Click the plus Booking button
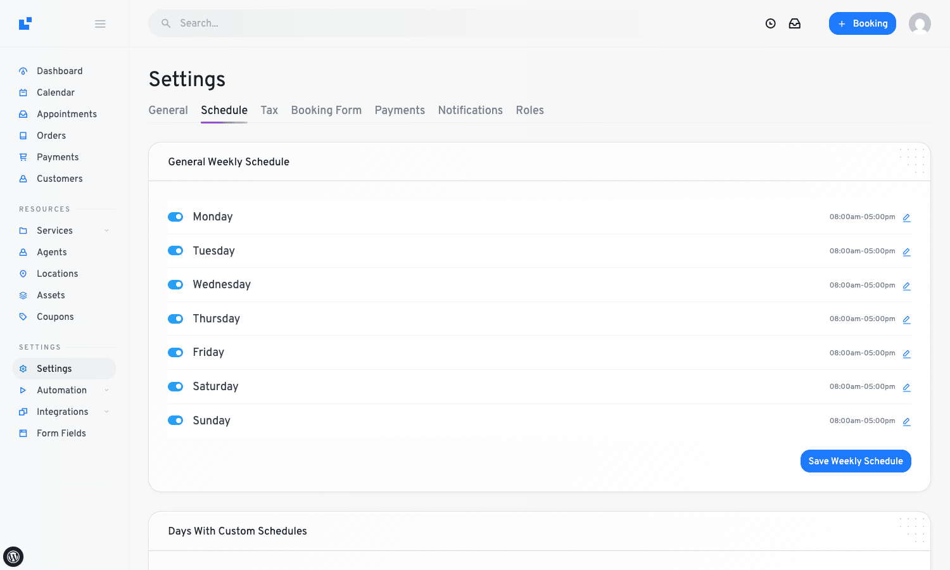This screenshot has height=570, width=950. (863, 23)
